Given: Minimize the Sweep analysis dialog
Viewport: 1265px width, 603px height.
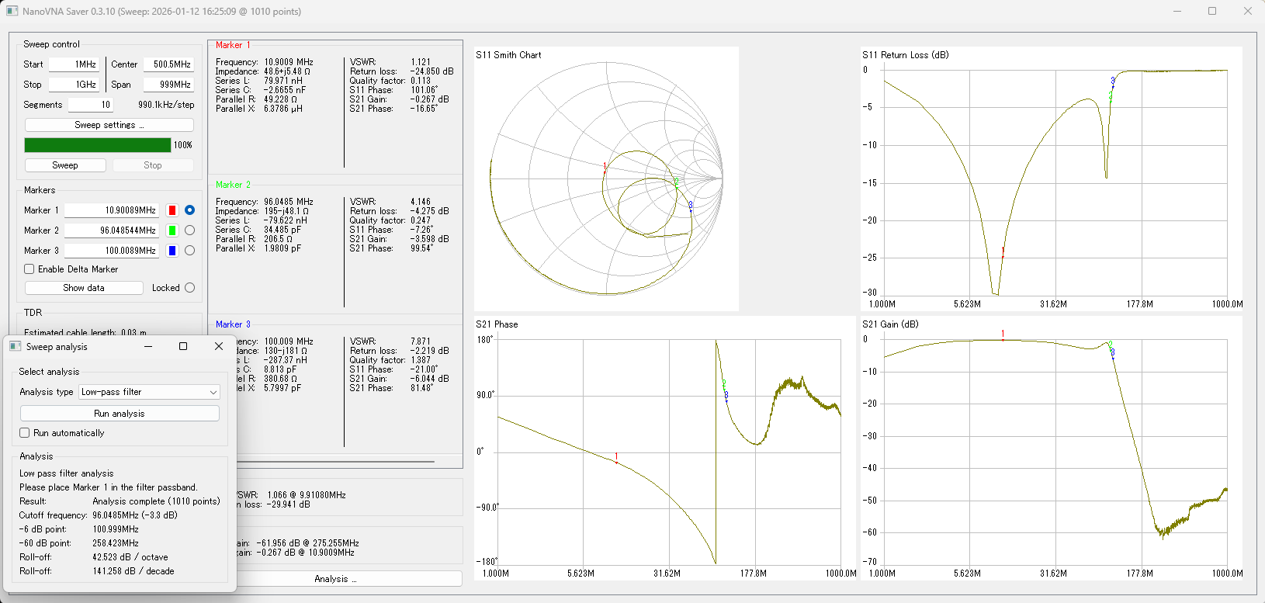Looking at the screenshot, I should pos(147,346).
